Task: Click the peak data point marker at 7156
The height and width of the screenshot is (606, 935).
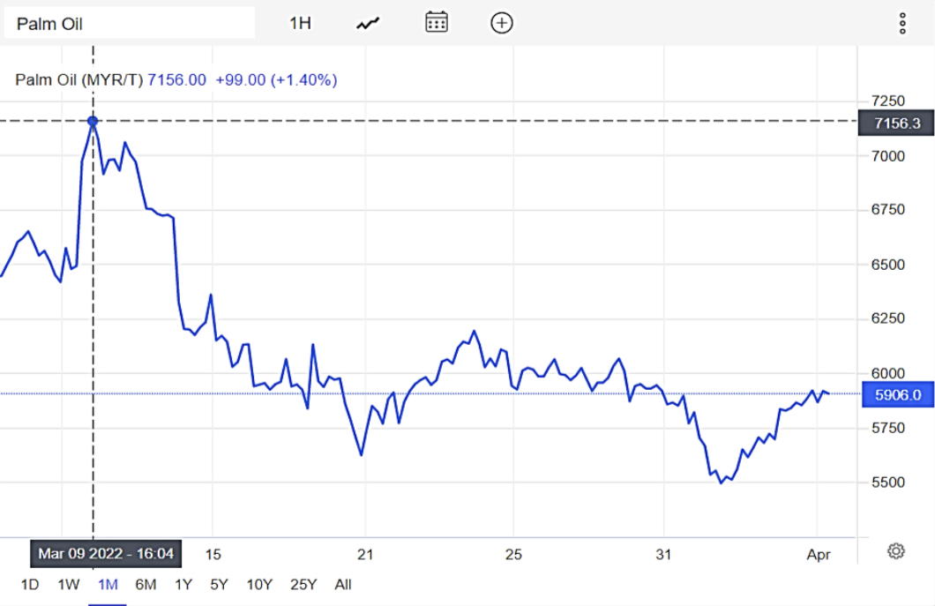Action: [x=93, y=121]
